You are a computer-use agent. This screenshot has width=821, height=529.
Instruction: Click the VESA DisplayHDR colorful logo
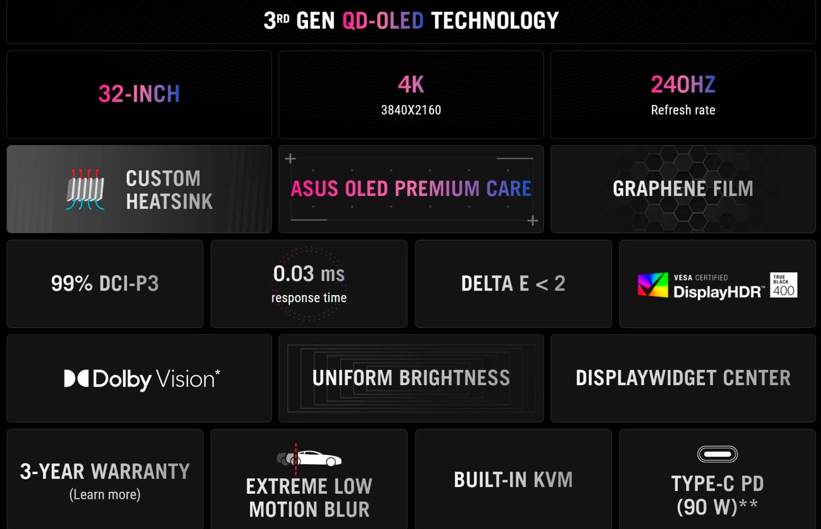point(653,284)
